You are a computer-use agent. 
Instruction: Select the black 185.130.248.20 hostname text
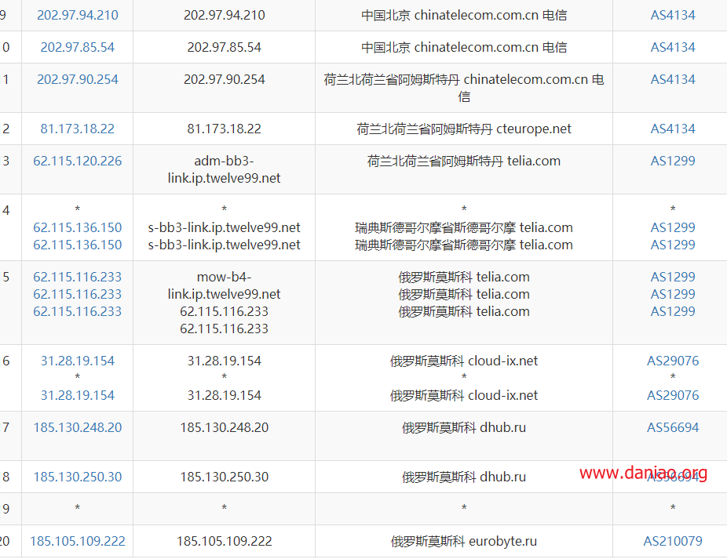(225, 427)
